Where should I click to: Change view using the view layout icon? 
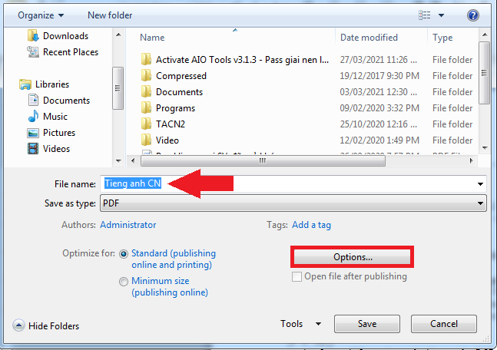pos(425,15)
